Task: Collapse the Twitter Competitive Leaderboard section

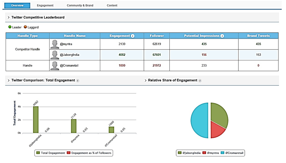Action: [9, 18]
